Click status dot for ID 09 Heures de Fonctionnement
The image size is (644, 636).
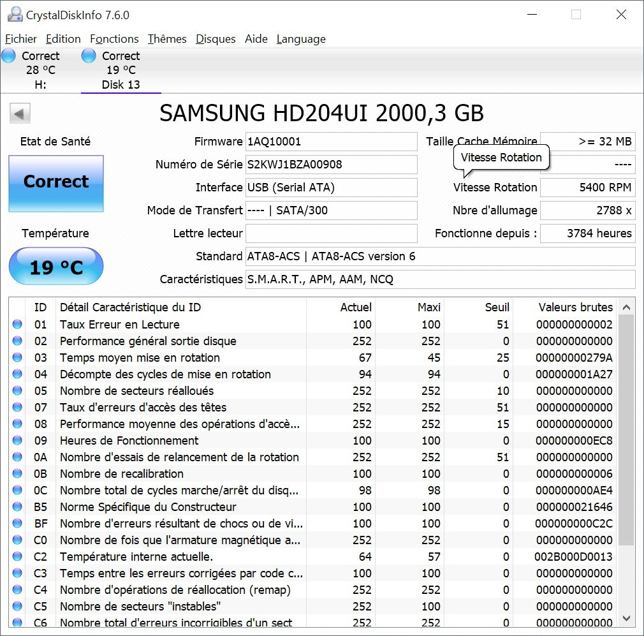17,440
